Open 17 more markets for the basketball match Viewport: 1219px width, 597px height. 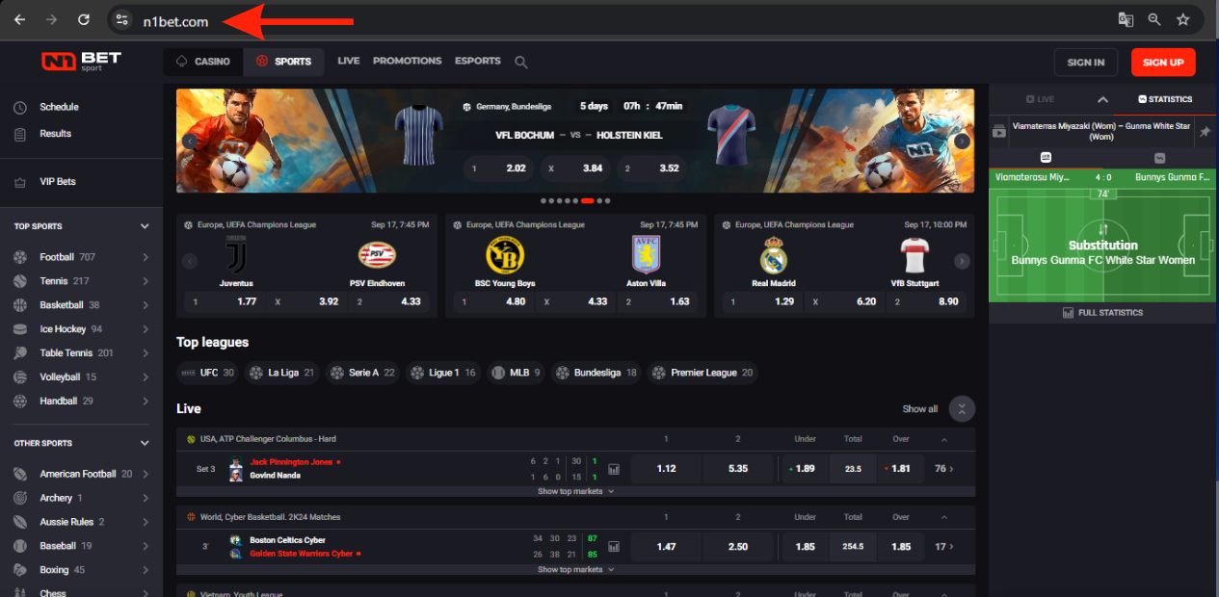(944, 547)
